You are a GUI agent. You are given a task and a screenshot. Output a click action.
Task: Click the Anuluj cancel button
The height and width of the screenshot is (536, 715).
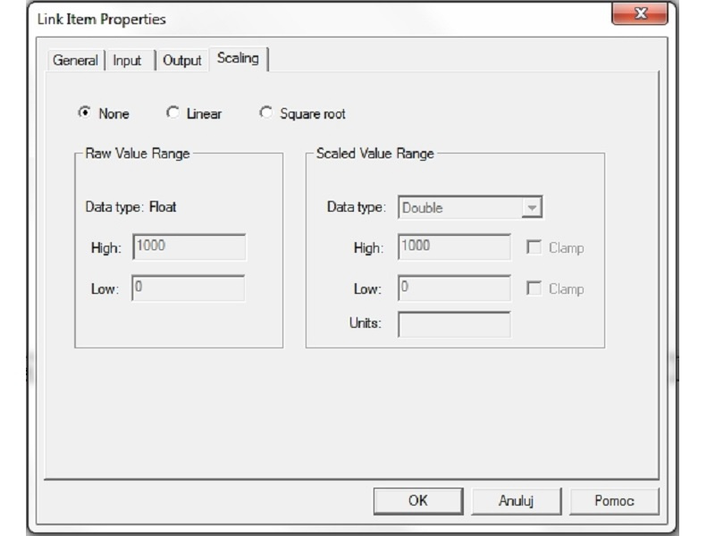click(x=516, y=501)
